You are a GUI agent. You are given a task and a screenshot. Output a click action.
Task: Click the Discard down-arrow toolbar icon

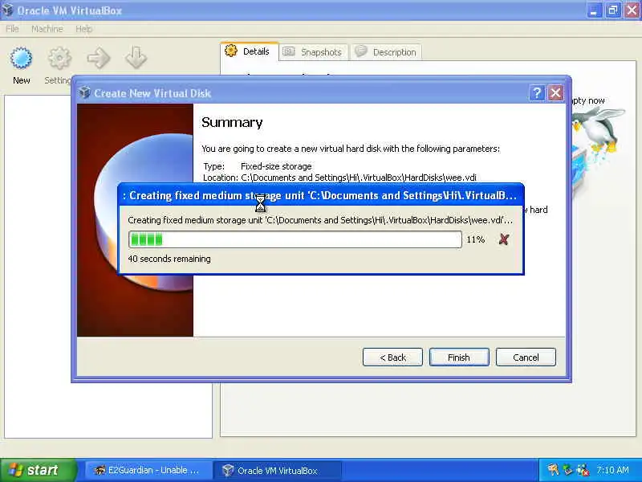click(x=136, y=57)
